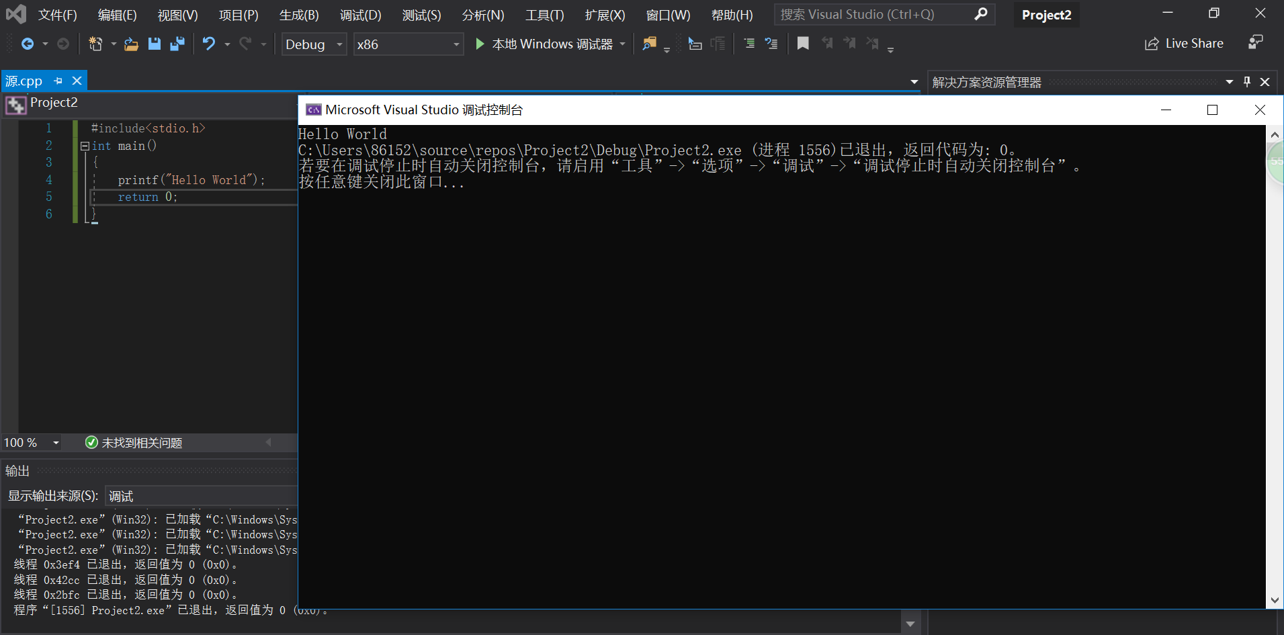
Task: Close the 源.cpp tab
Action: click(x=77, y=81)
